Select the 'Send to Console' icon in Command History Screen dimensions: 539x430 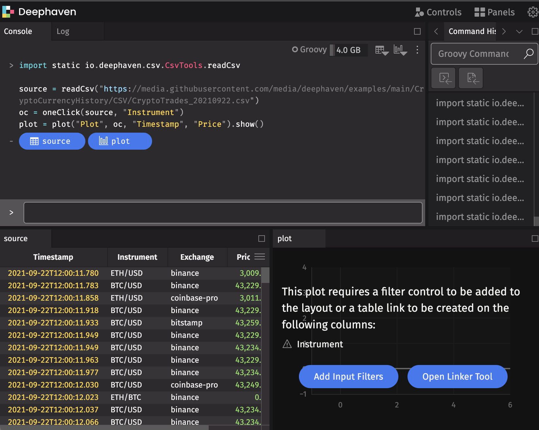tap(443, 78)
